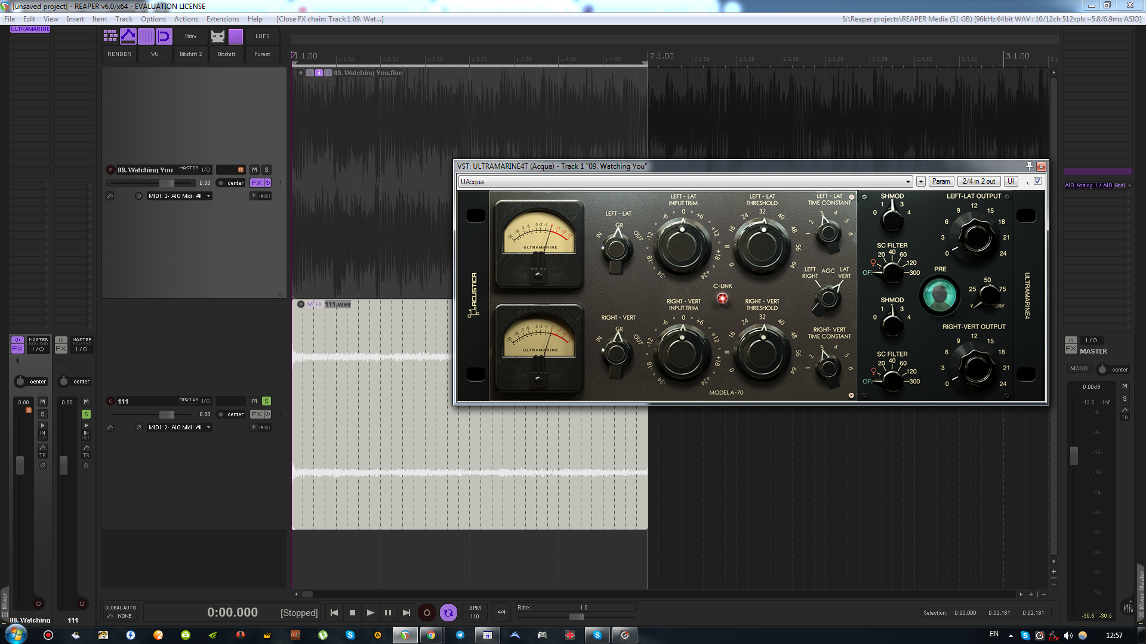
Task: Click the LEFT-LAT INPUT TRIM knob
Action: [x=681, y=246]
